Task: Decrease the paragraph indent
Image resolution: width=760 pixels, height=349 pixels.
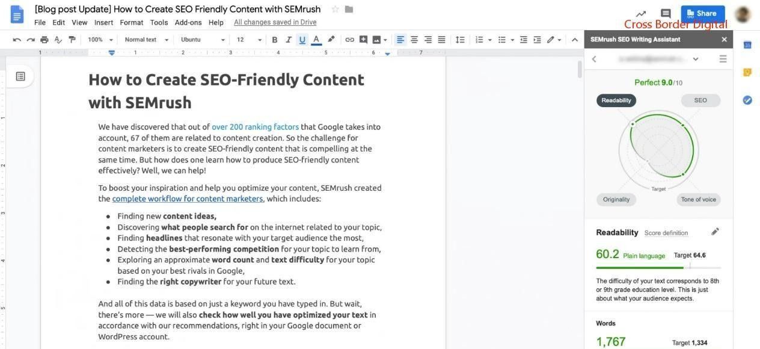Action: [523, 40]
